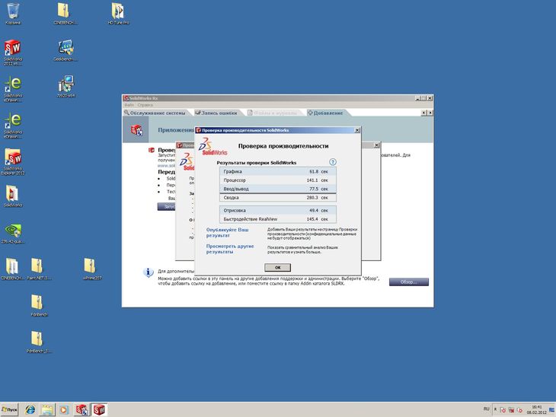Click the help question mark in results dialog
Viewport: 556px width, 417px height.
[x=332, y=162]
